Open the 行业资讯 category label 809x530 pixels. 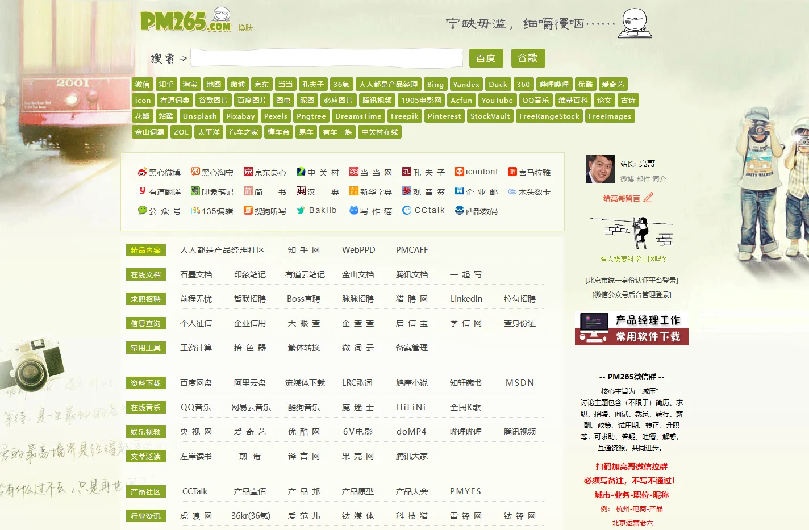146,516
